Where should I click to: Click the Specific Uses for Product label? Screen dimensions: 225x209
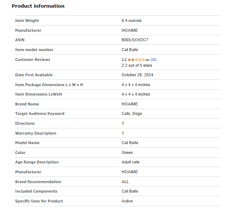(x=39, y=201)
